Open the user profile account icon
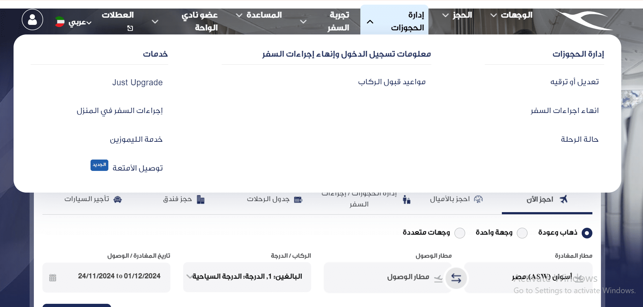This screenshot has width=643, height=307. click(32, 20)
